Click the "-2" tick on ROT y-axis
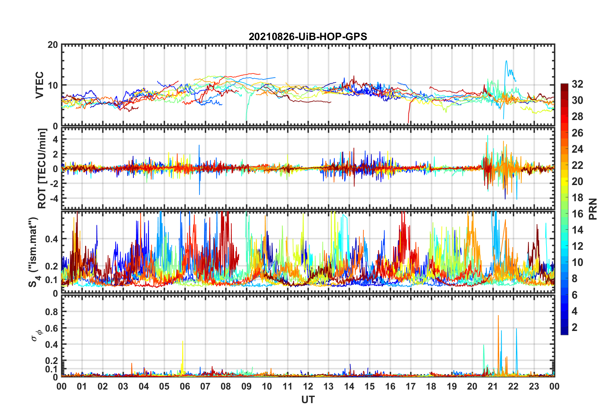The width and height of the screenshot is (616, 418). click(53, 183)
